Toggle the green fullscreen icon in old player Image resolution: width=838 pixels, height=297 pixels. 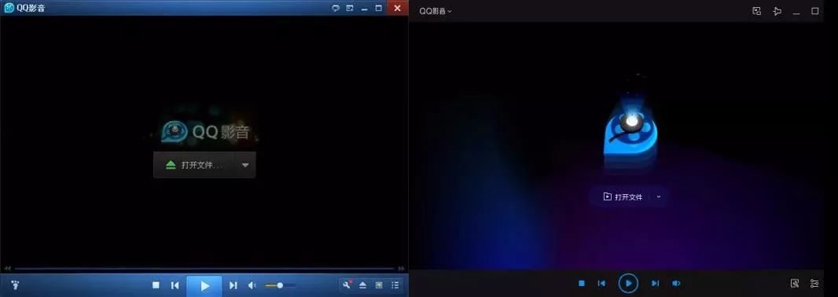tap(379, 285)
